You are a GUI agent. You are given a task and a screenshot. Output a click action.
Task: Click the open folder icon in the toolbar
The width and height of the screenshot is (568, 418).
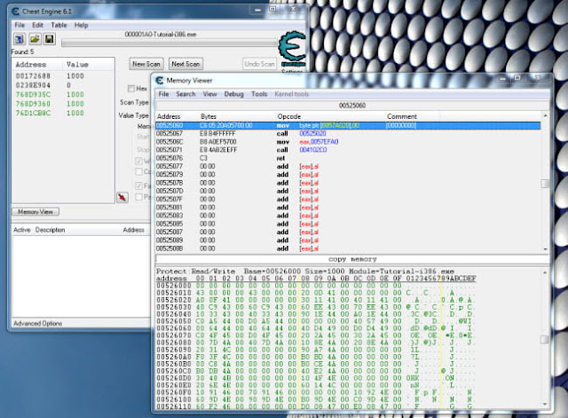[x=35, y=39]
